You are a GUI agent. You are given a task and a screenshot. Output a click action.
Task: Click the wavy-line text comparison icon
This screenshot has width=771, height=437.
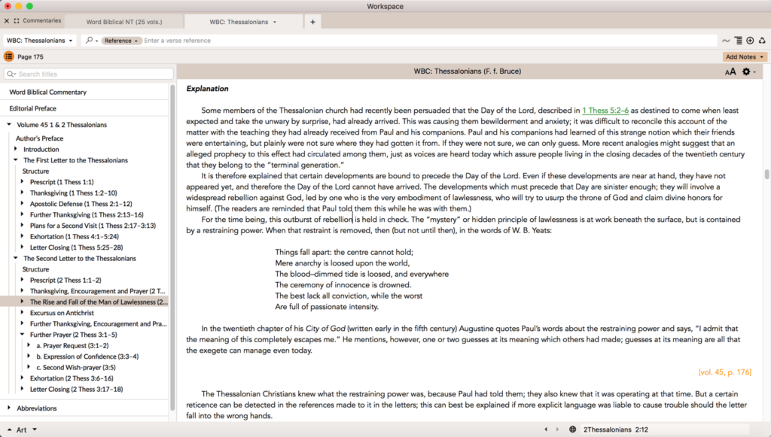(x=726, y=41)
